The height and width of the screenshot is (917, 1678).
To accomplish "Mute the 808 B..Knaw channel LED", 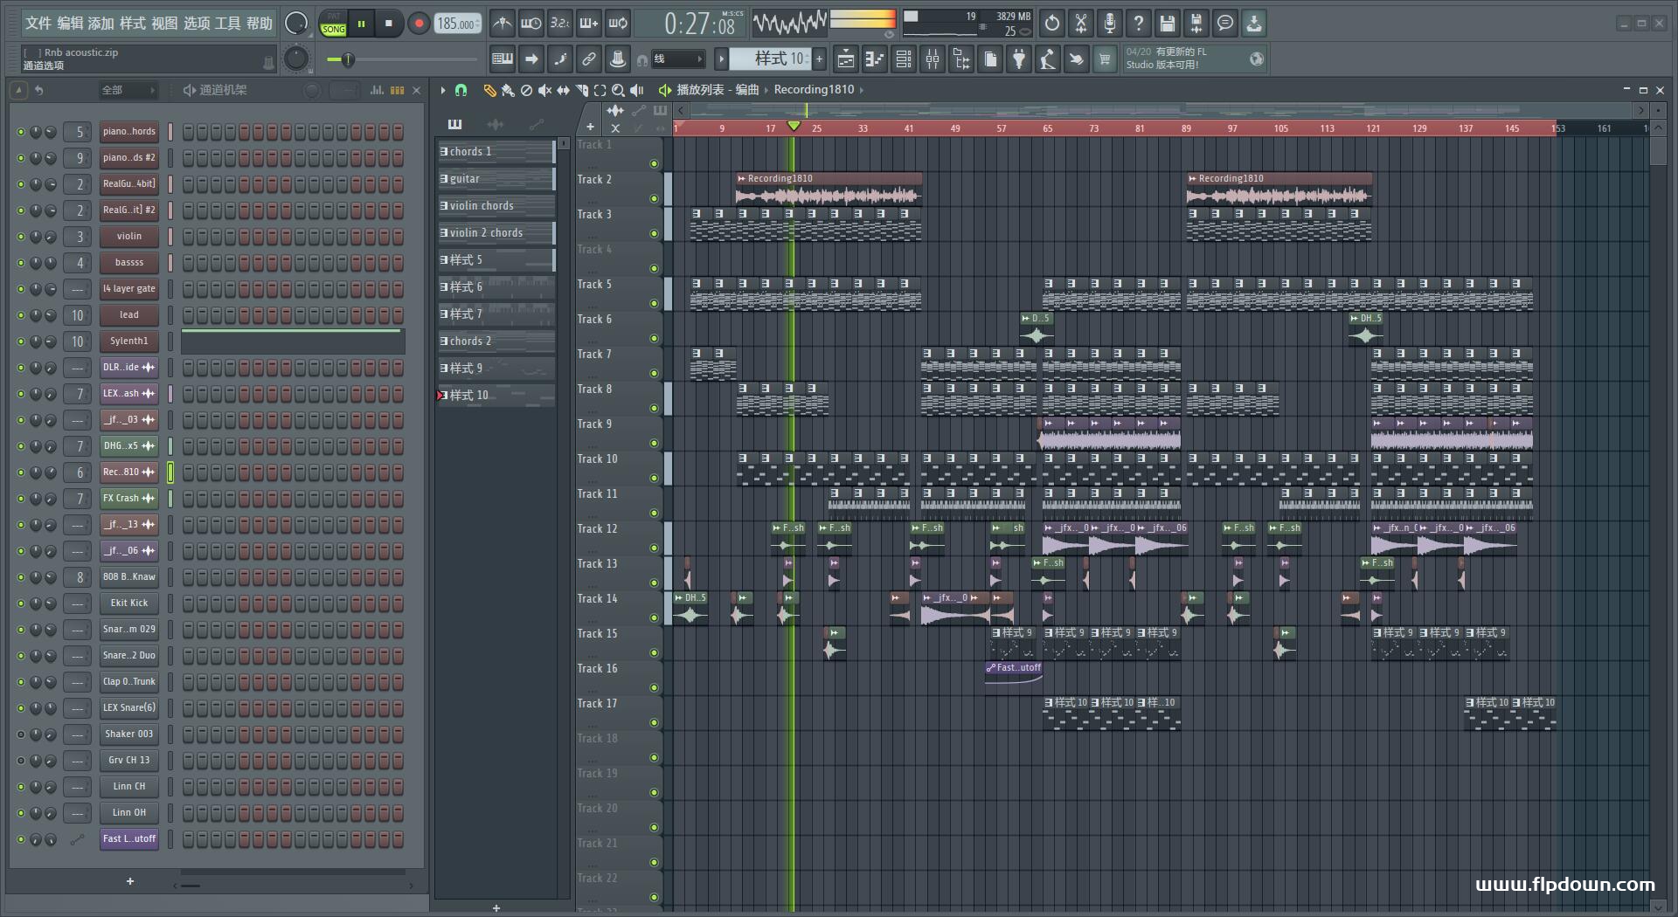I will (21, 577).
